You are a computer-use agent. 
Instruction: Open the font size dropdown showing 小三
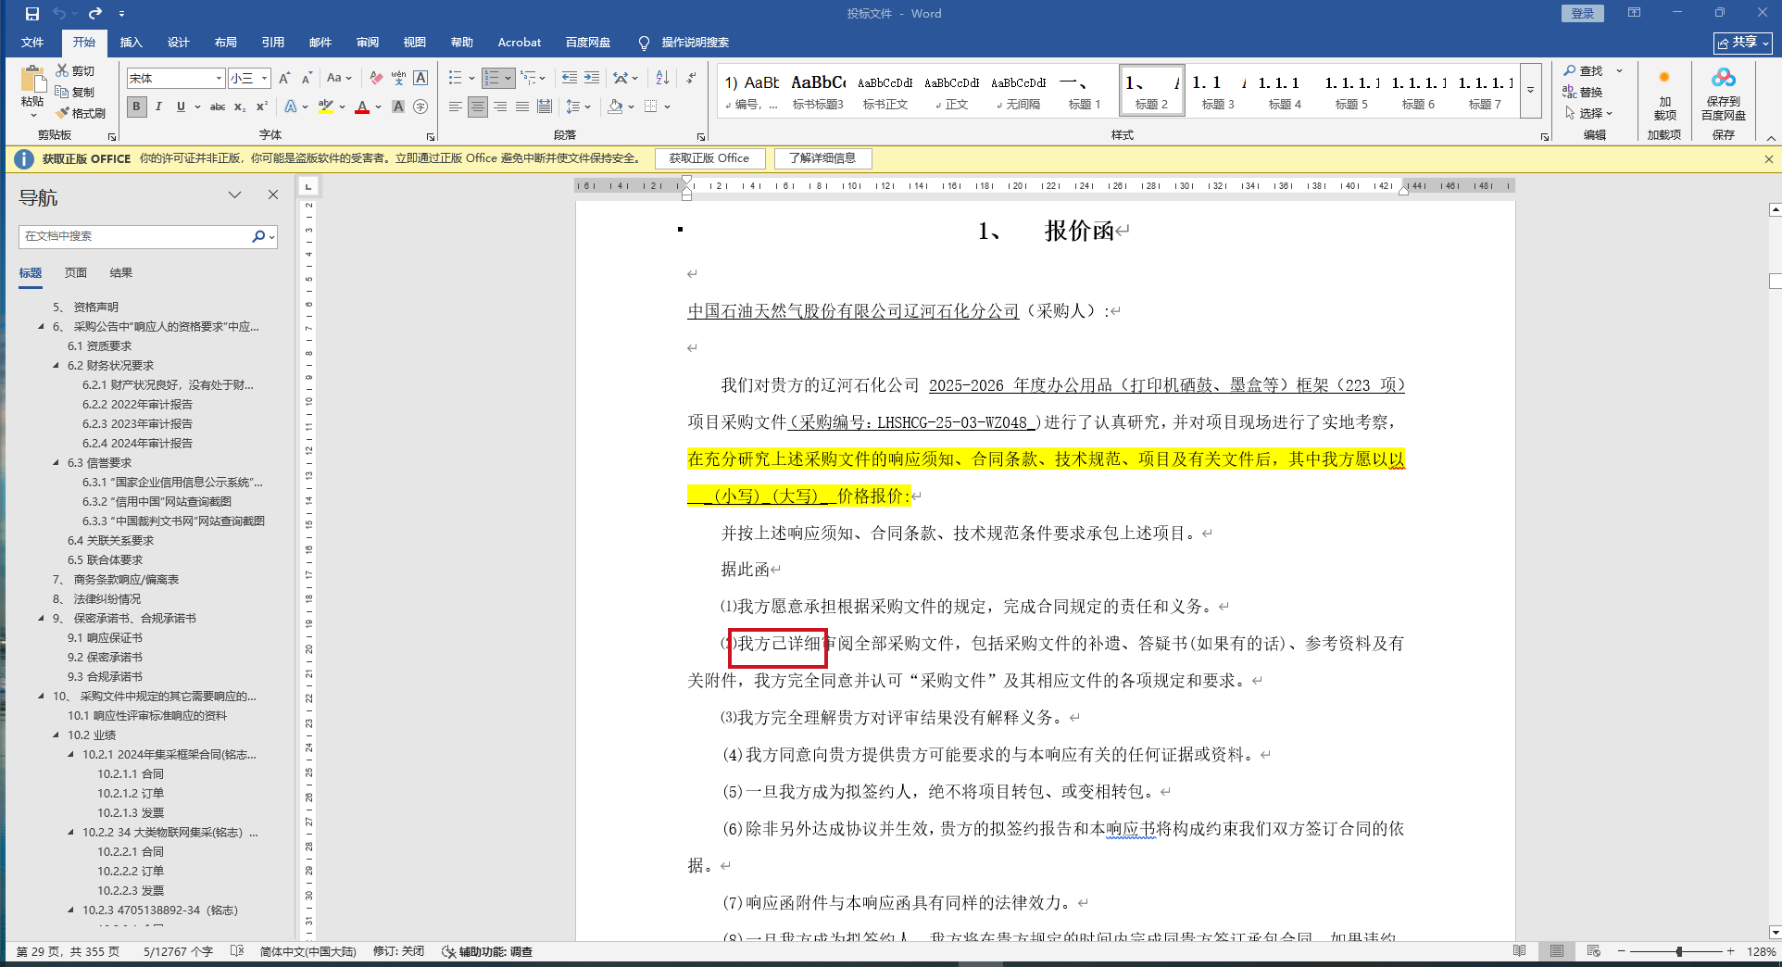pos(264,79)
